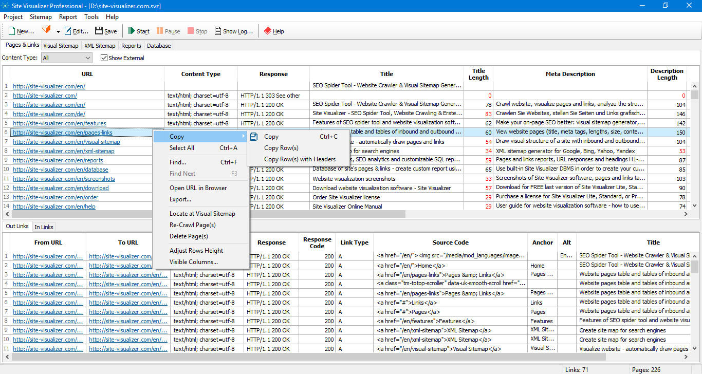Image resolution: width=702 pixels, height=374 pixels.
Task: Choose Find... in the context menu
Action: (201, 162)
